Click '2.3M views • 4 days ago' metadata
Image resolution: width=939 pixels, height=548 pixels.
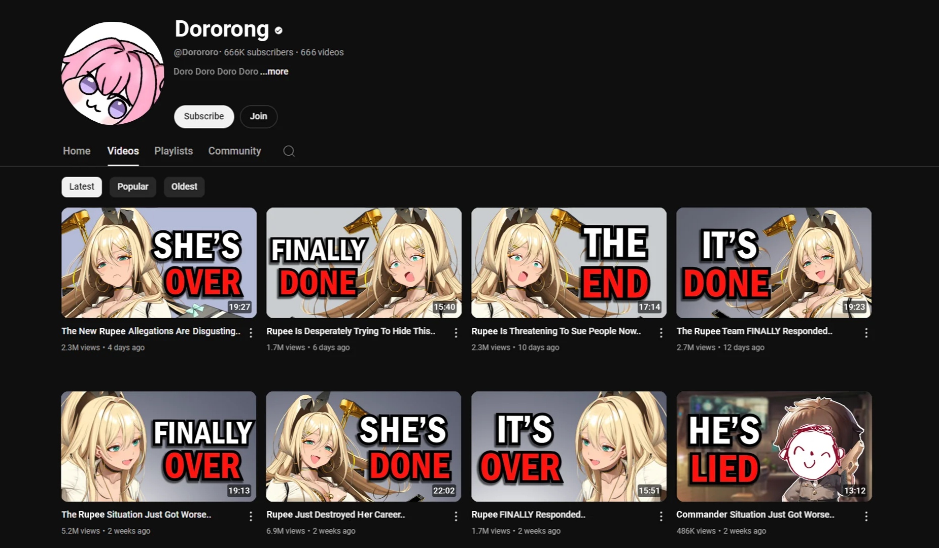(x=103, y=348)
